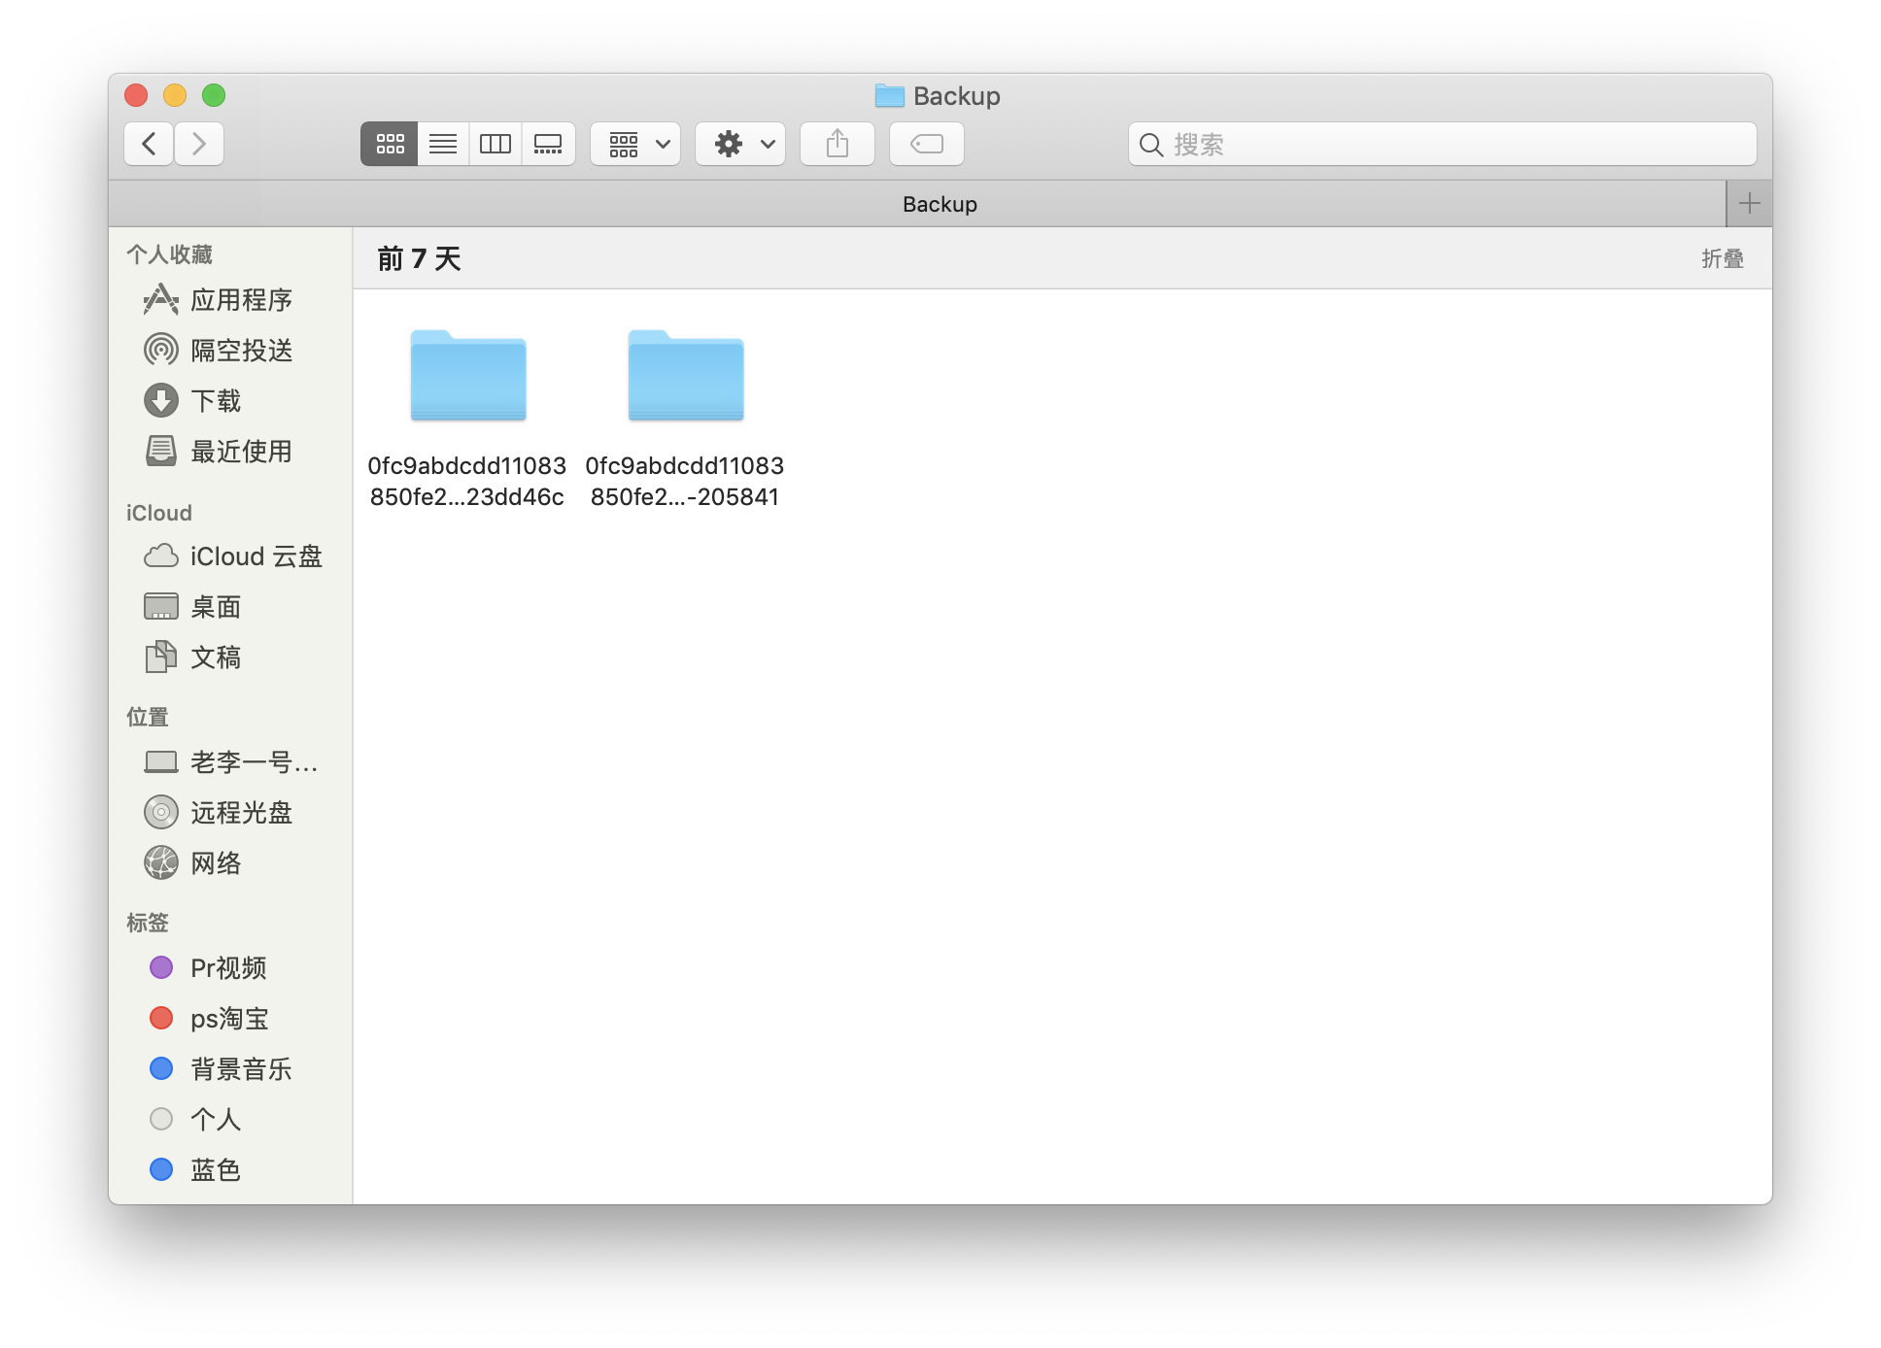Add a new tab with plus button
Image resolution: width=1881 pixels, height=1348 pixels.
[1750, 204]
